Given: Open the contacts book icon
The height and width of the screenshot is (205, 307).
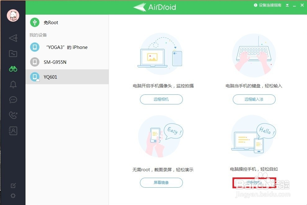Looking at the screenshot, I should click(13, 131).
